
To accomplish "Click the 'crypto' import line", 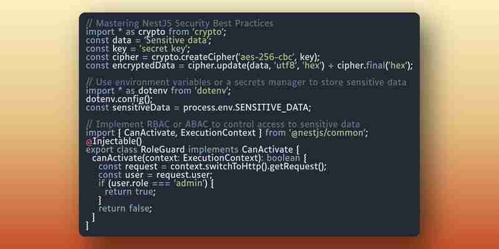I will tap(156, 32).
